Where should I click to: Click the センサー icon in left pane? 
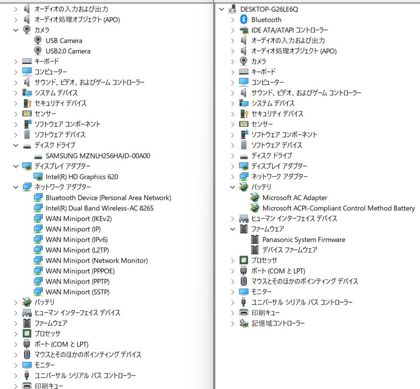(x=27, y=114)
